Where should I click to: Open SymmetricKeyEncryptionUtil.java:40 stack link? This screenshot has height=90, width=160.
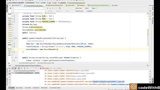click(x=108, y=82)
